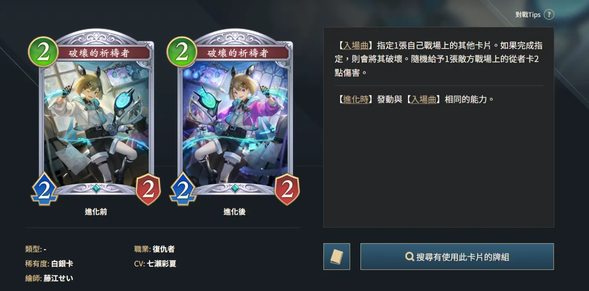Click the green cost 2 orb on the unevolved card

[43, 52]
